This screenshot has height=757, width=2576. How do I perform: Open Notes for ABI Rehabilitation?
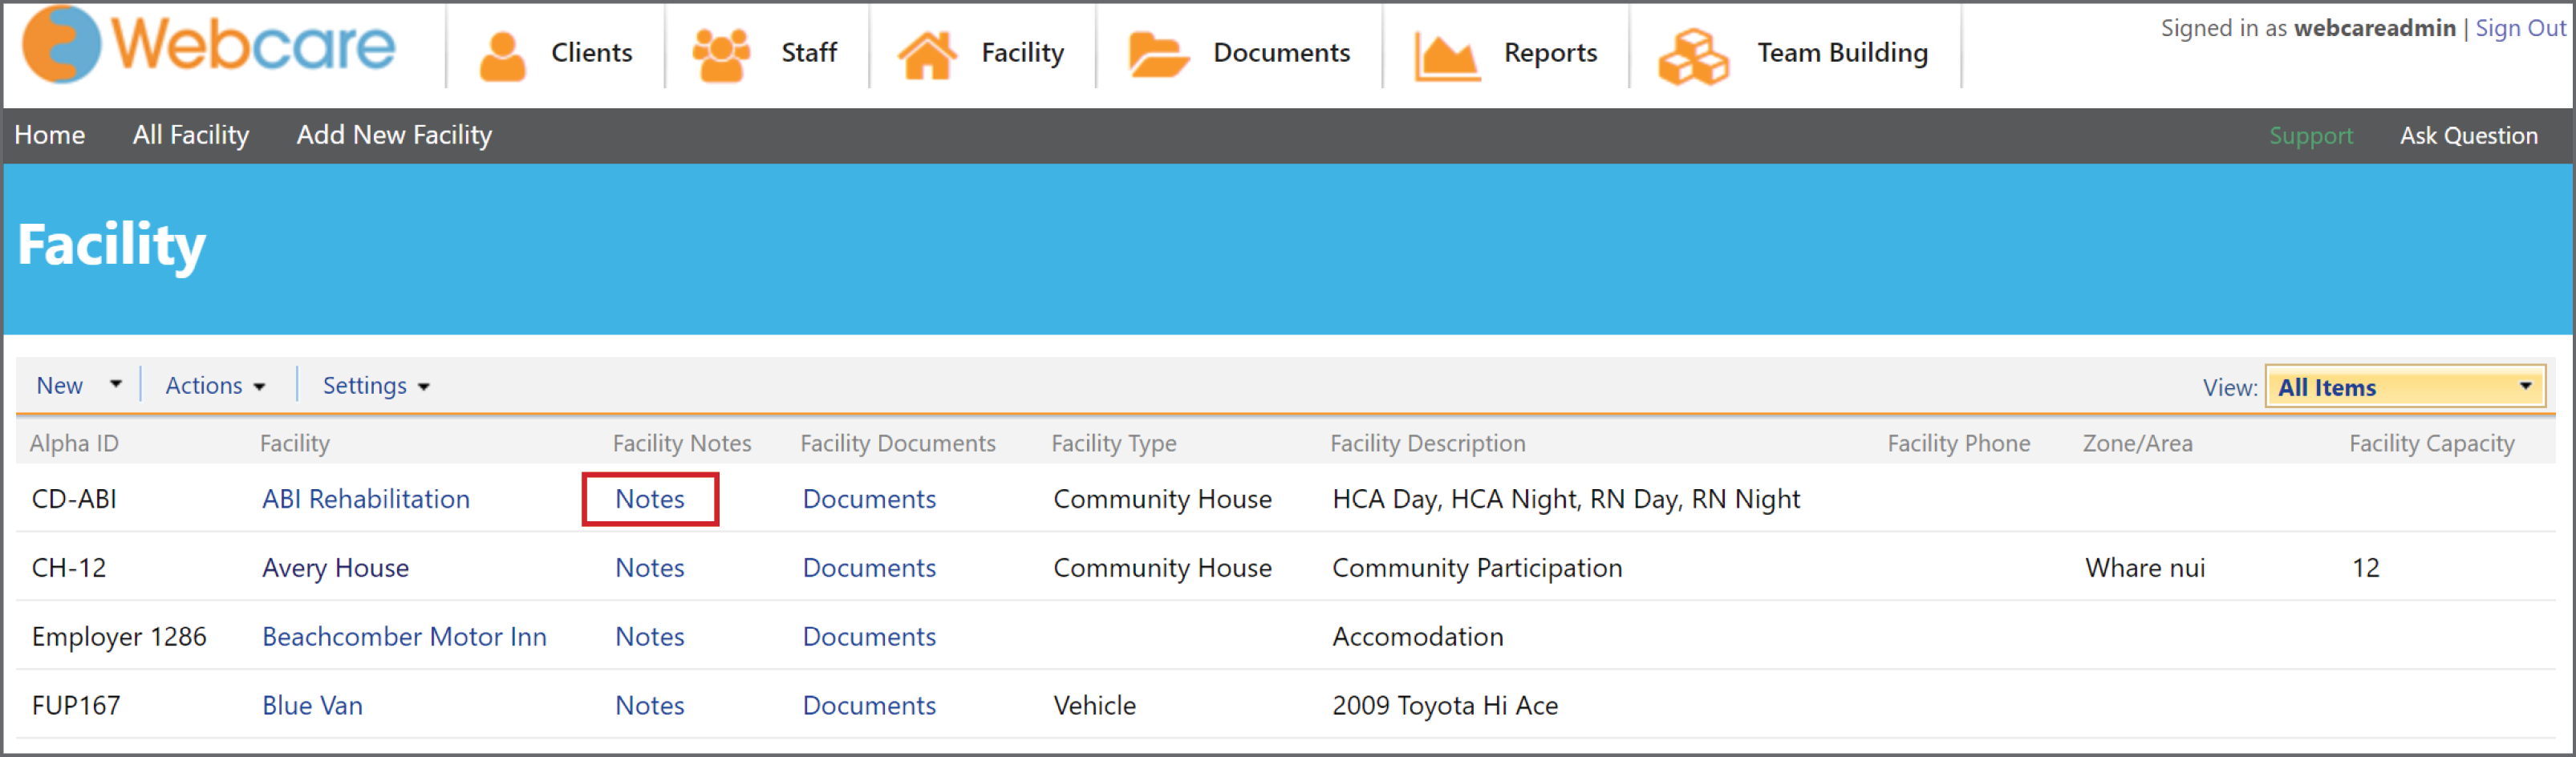click(649, 499)
